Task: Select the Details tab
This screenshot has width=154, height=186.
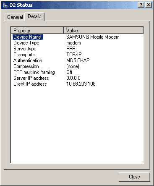Action: click(x=34, y=16)
